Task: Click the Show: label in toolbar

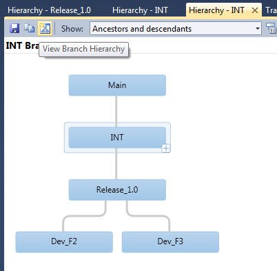Action: pyautogui.click(x=72, y=29)
